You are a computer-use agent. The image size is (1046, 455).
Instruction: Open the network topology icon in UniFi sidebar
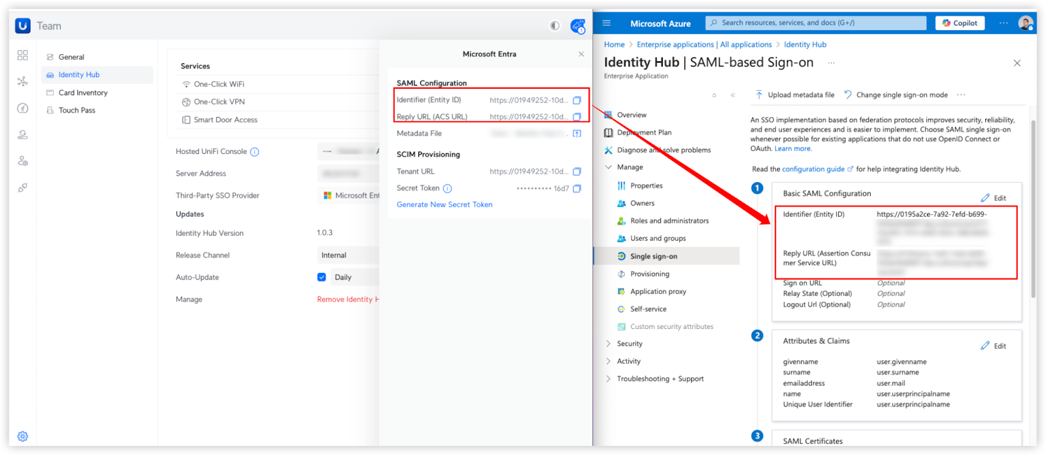[x=23, y=82]
